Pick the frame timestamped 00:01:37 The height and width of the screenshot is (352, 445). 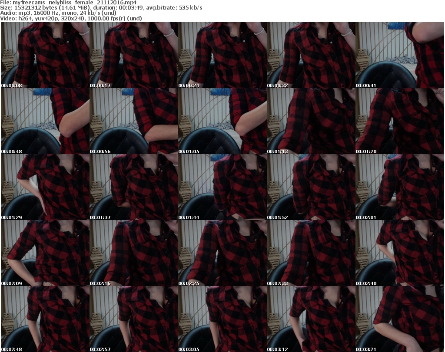134,187
